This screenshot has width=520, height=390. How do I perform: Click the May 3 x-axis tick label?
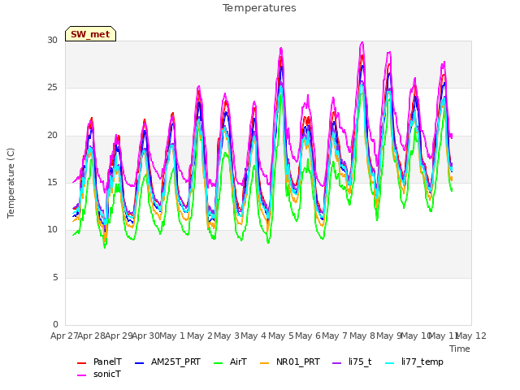(x=227, y=336)
